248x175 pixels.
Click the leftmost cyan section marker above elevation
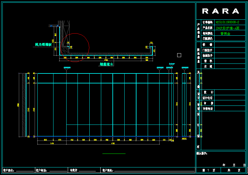(67, 68)
